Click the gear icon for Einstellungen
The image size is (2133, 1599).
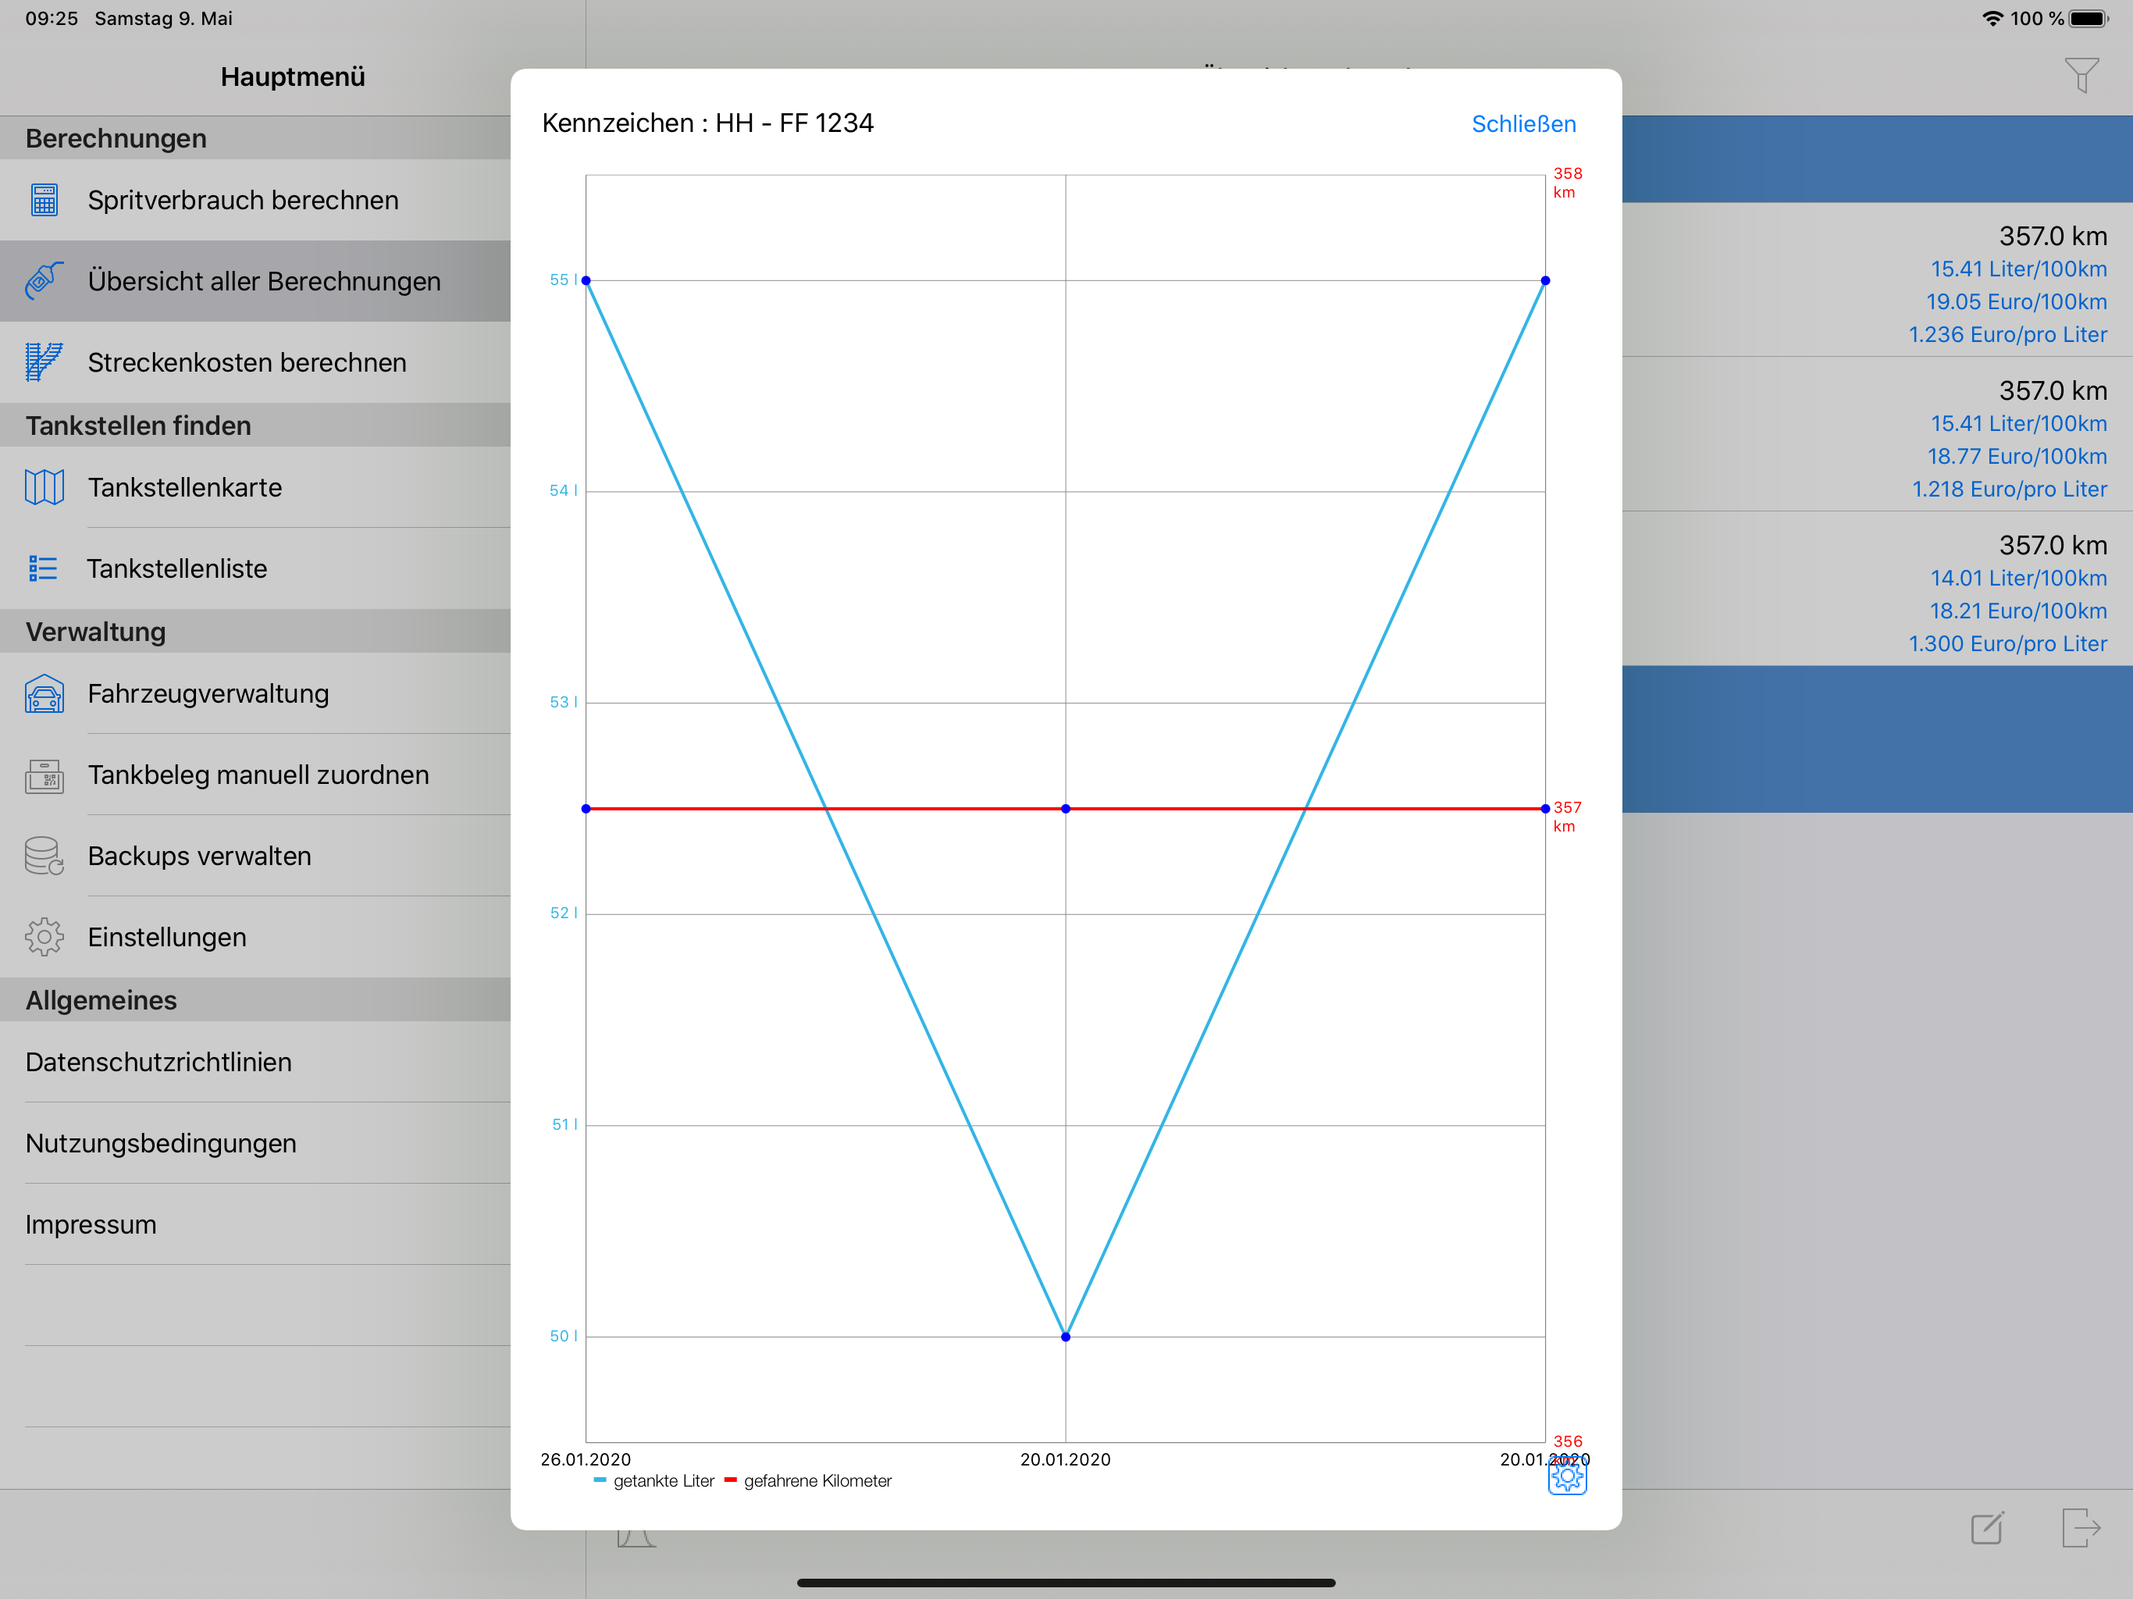pos(45,936)
